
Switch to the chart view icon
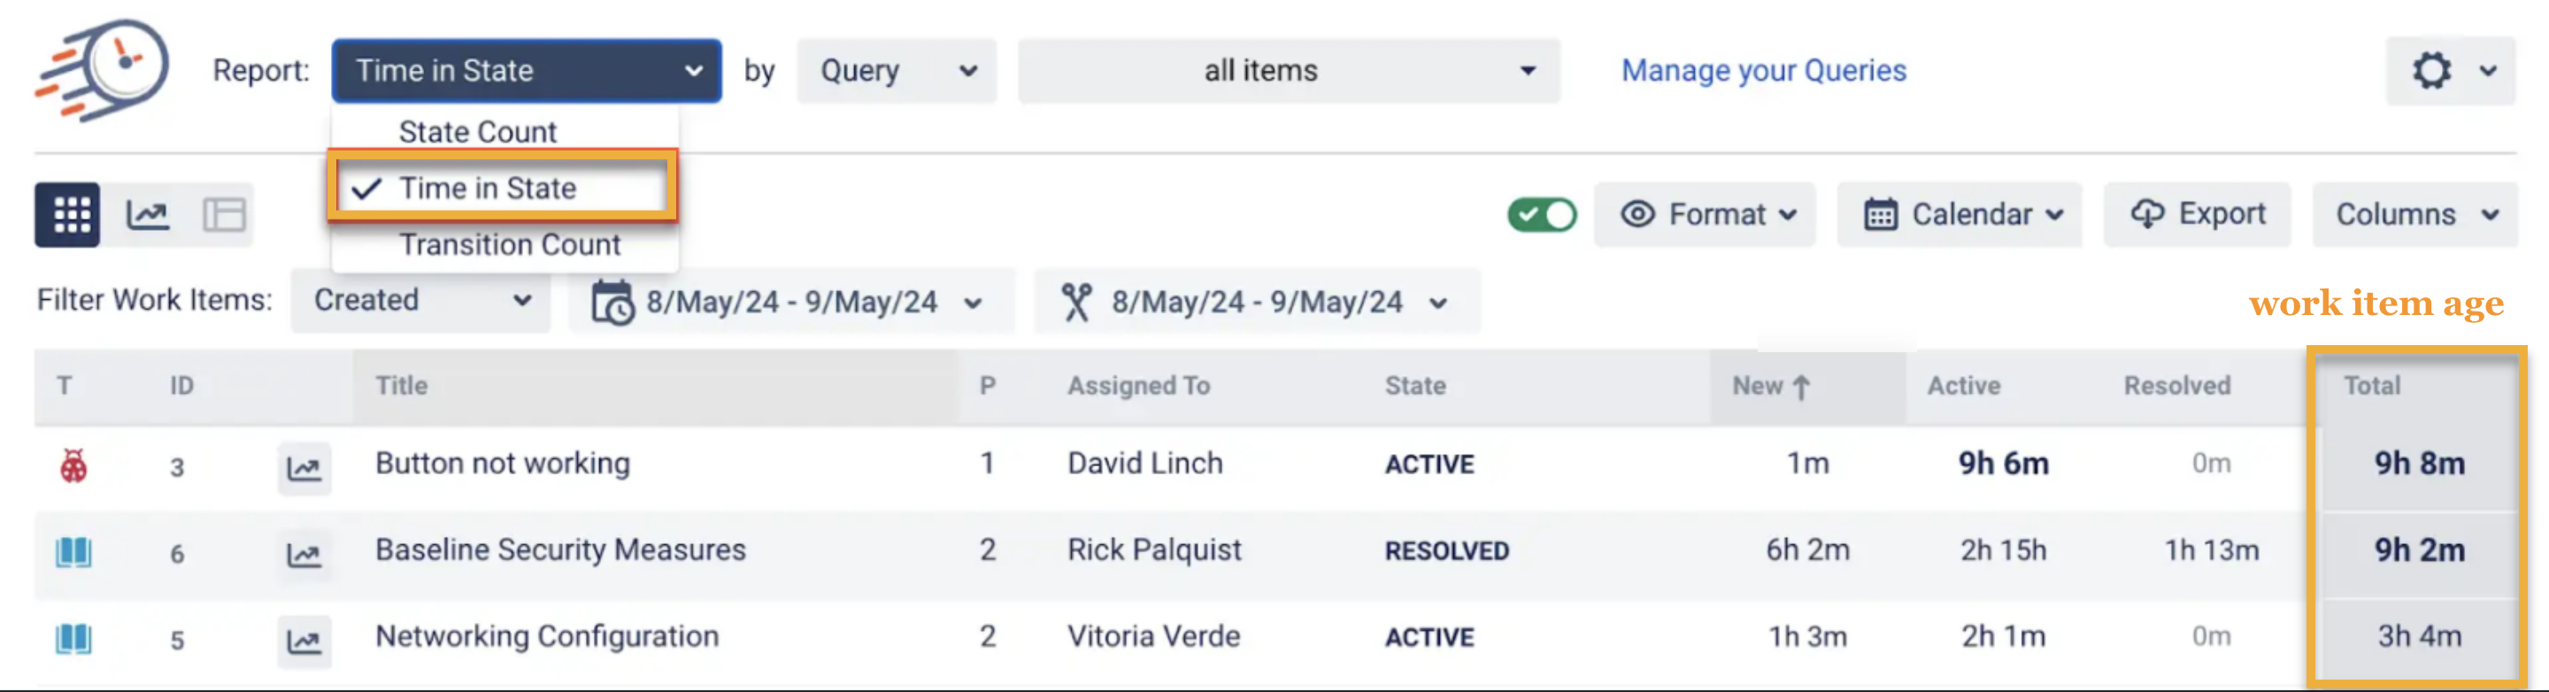(x=146, y=214)
